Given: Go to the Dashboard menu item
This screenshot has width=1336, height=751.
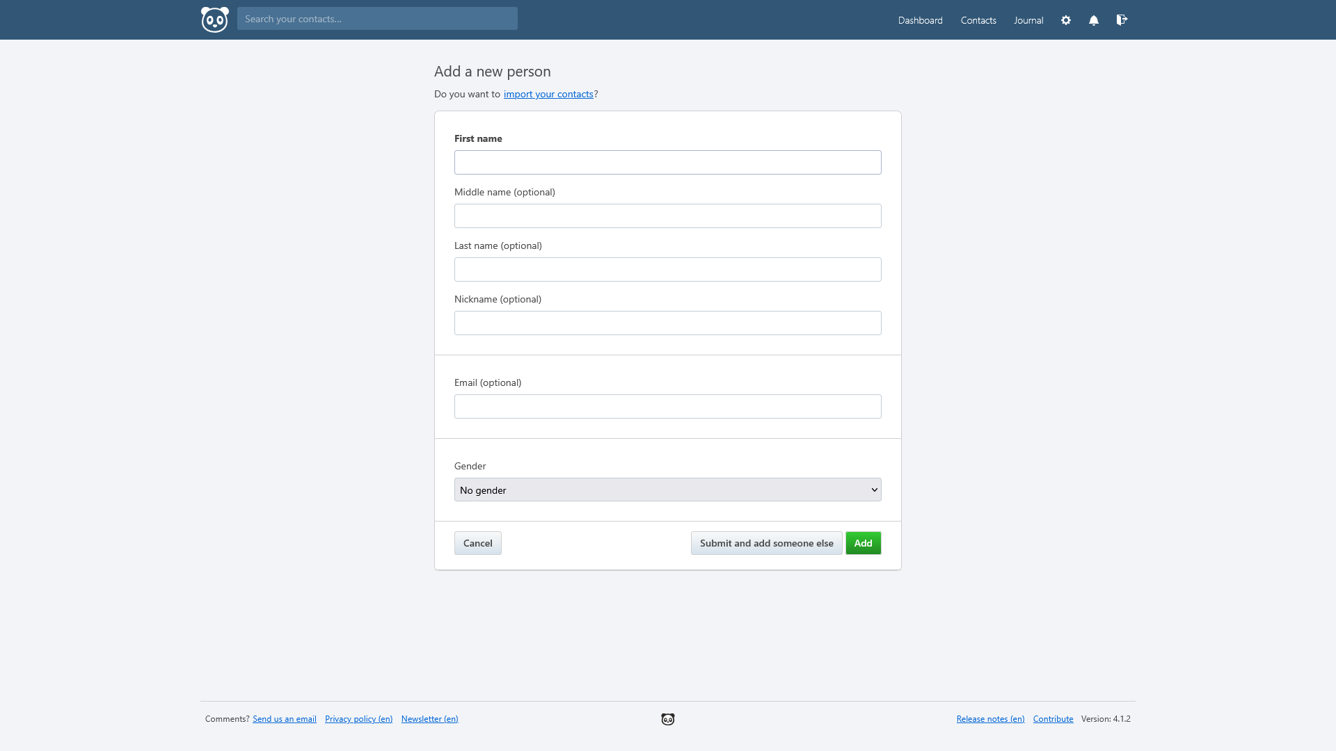Looking at the screenshot, I should point(920,20).
